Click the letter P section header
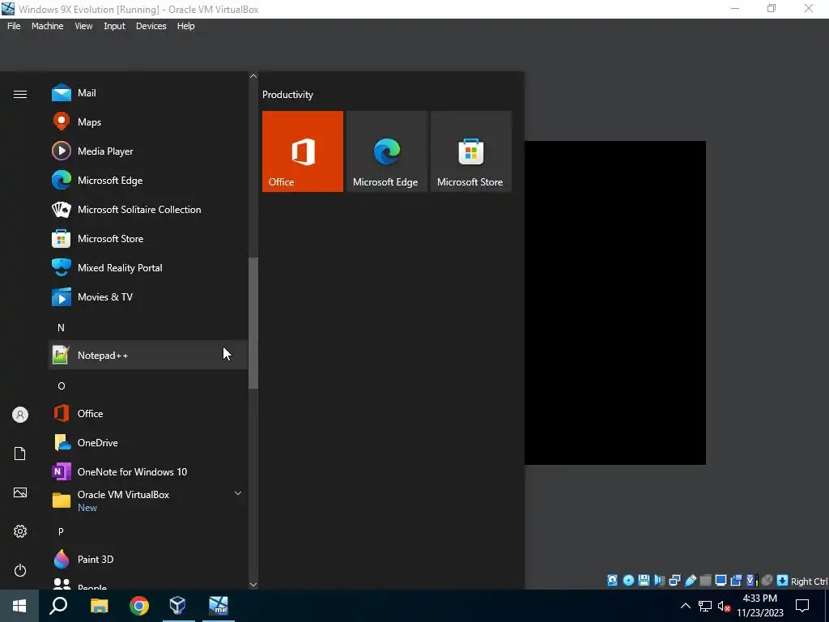The width and height of the screenshot is (829, 622). (x=61, y=531)
